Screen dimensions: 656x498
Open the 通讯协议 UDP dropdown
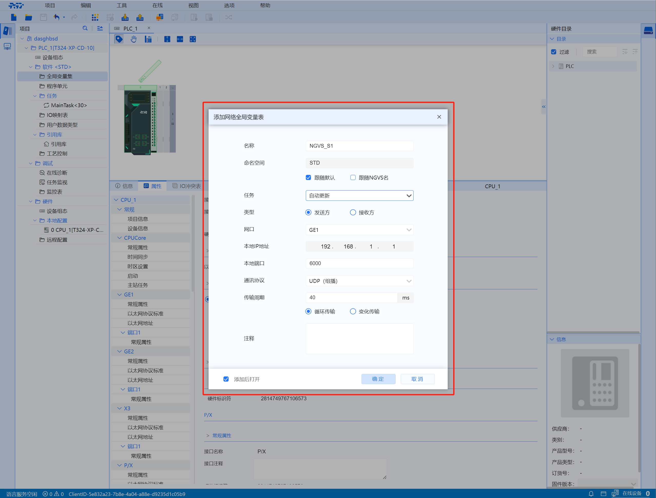(x=359, y=281)
